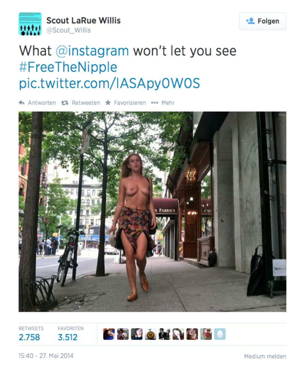Open the "Scout LaRue Willis" display name link
305x369 pixels.
[84, 20]
